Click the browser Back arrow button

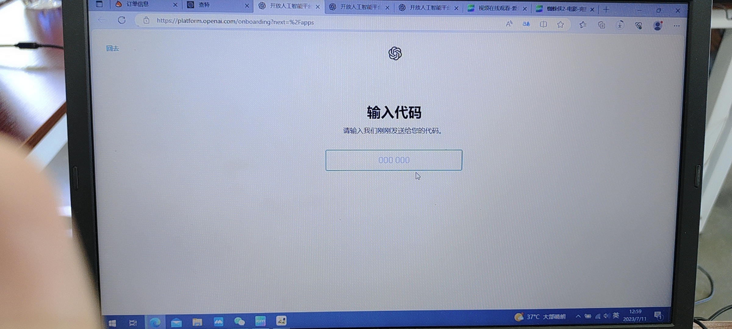click(x=102, y=20)
